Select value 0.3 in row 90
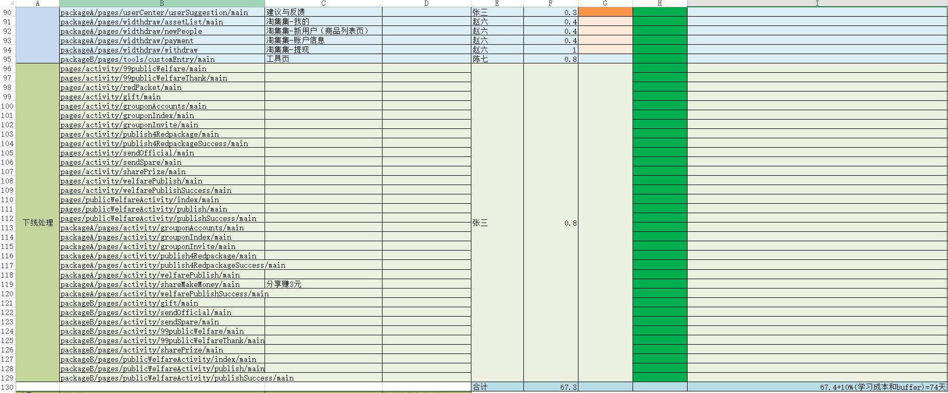 [551, 12]
